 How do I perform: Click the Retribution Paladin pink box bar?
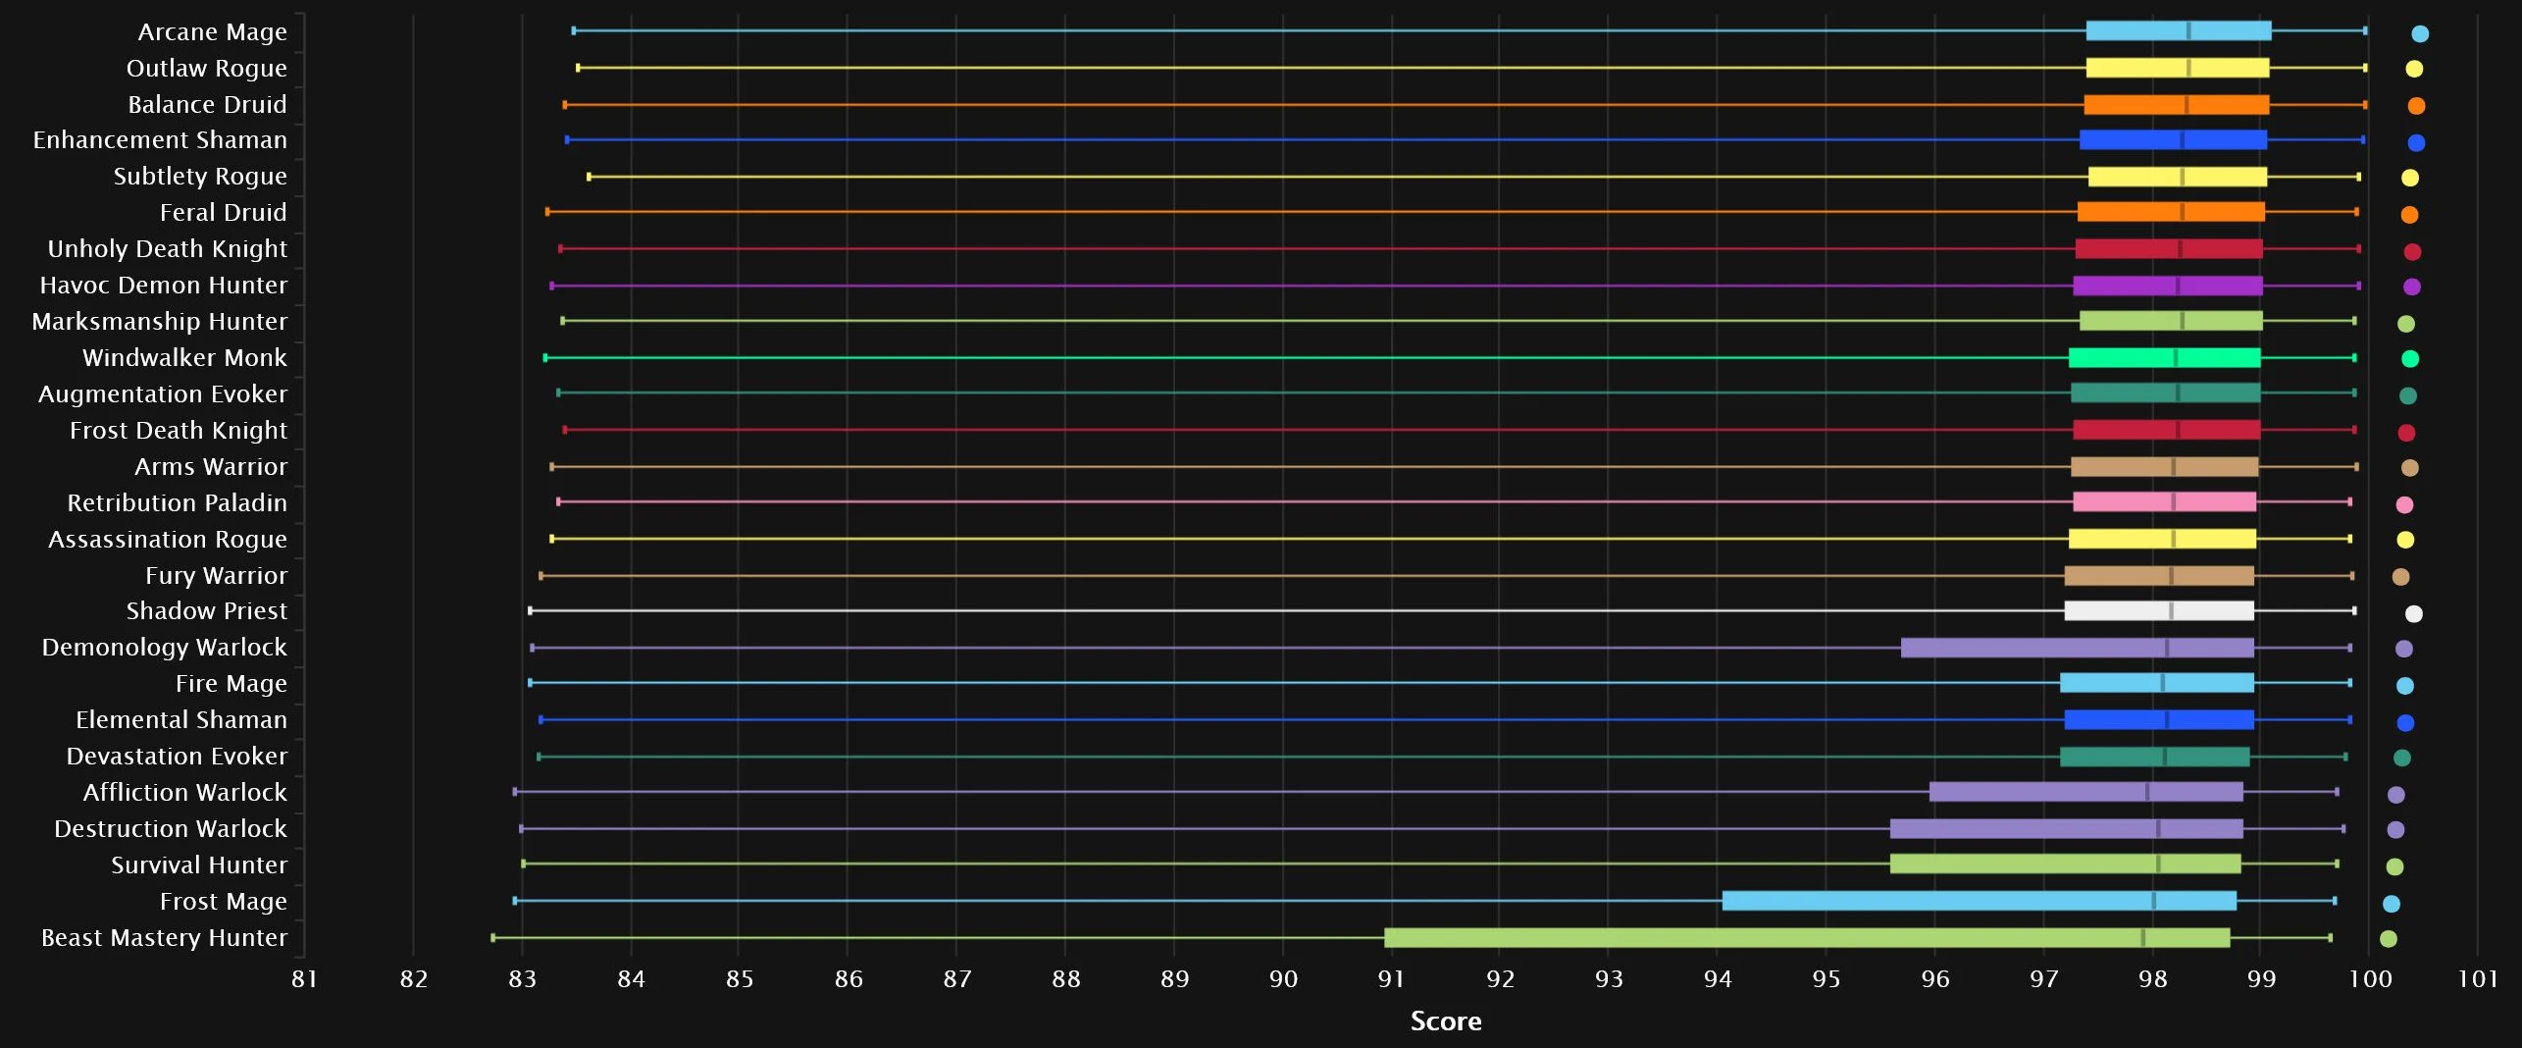(x=2165, y=502)
